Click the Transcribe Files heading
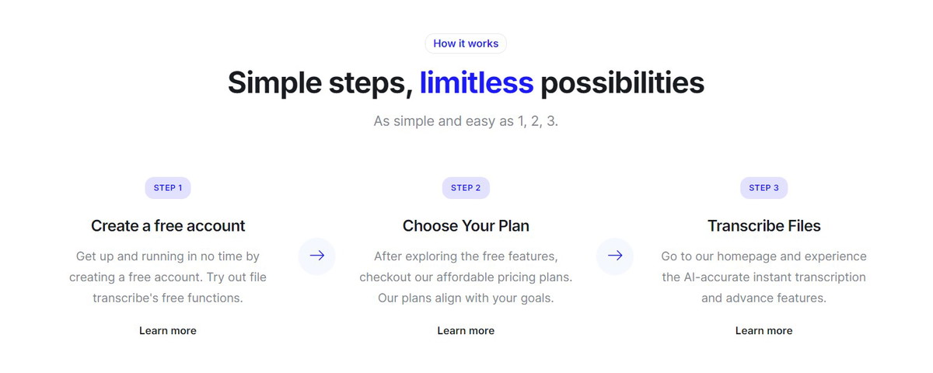 pos(764,226)
